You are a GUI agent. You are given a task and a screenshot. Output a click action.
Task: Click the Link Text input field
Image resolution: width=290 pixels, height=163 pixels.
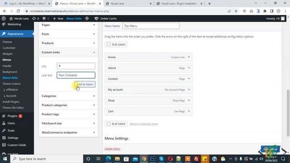point(76,75)
